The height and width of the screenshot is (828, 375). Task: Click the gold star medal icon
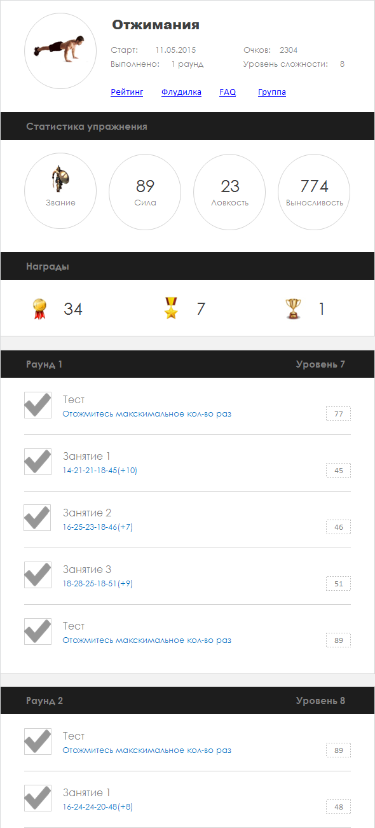click(x=172, y=308)
